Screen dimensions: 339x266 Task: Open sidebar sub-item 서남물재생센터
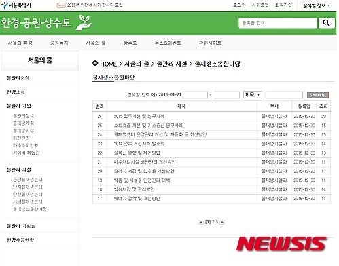pos(28,202)
